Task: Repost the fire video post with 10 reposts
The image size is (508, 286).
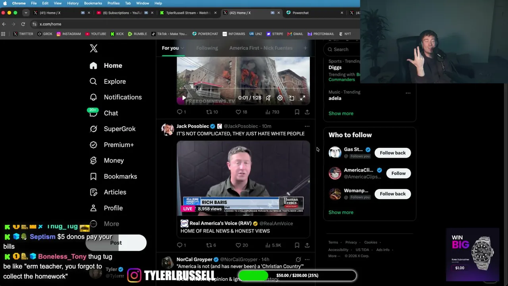Action: click(212, 112)
